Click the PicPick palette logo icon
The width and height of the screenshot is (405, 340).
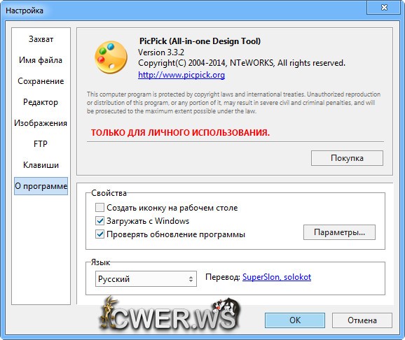(x=111, y=57)
